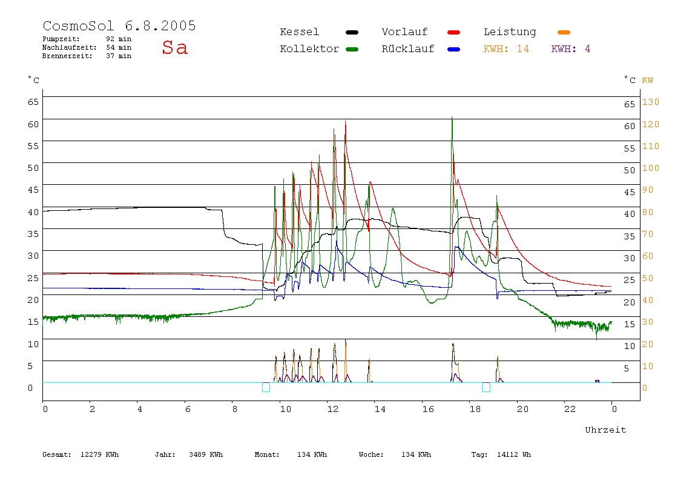Click the "Kollektor" legend label
The height and width of the screenshot is (492, 695).
tap(309, 49)
